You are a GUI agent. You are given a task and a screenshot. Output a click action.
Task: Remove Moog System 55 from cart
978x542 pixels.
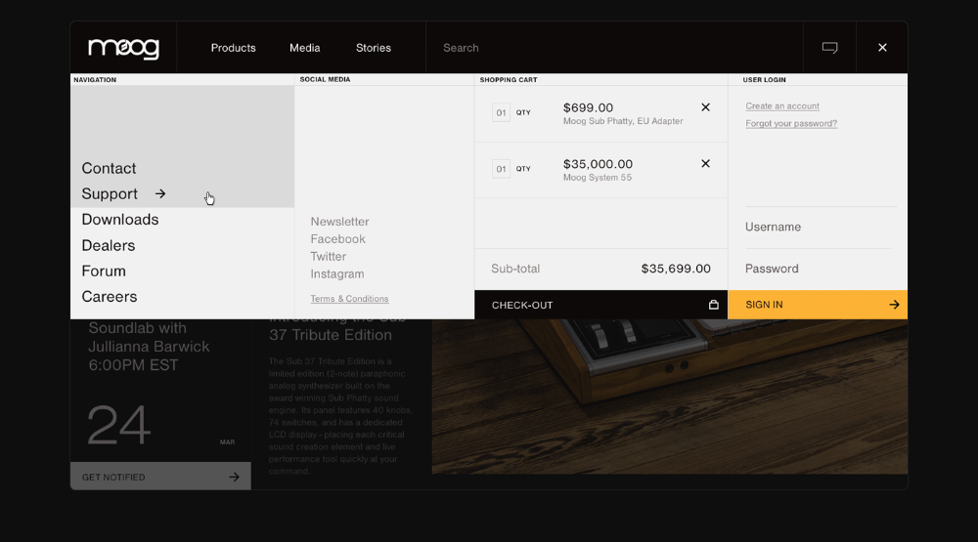pyautogui.click(x=705, y=164)
